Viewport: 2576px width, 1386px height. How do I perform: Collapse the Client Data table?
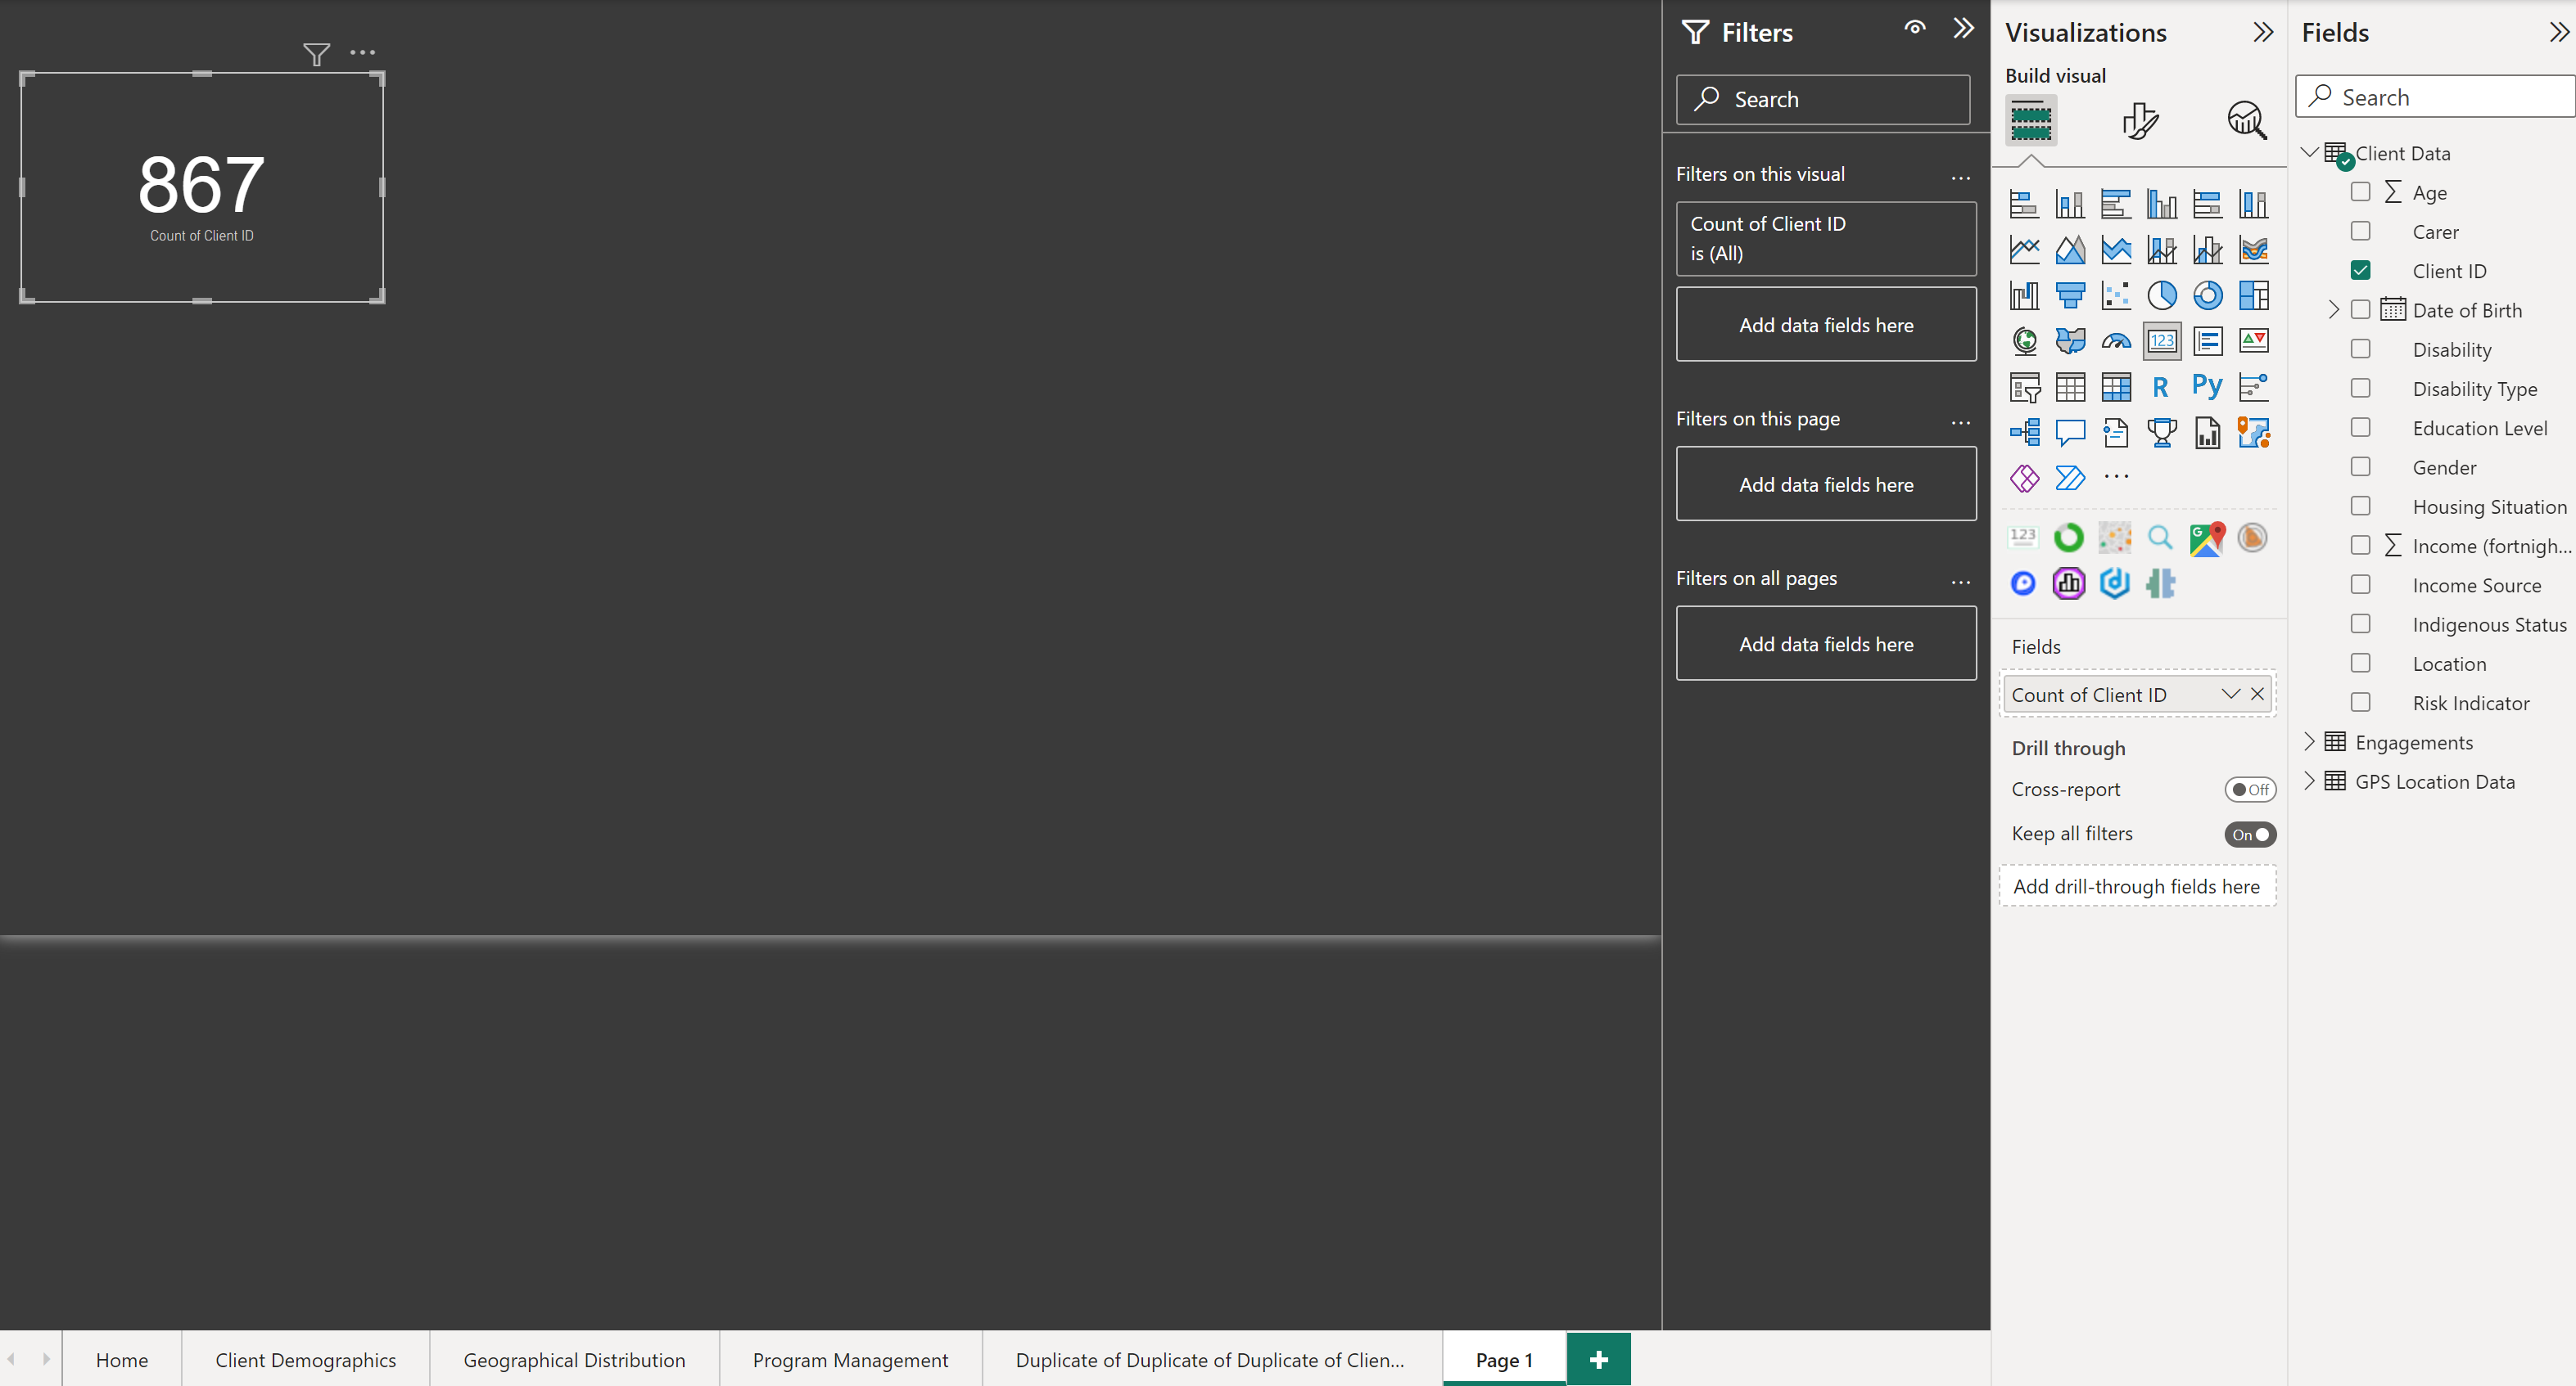[x=2309, y=153]
